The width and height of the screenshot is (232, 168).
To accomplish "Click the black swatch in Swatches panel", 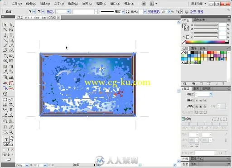I will [x=192, y=53].
